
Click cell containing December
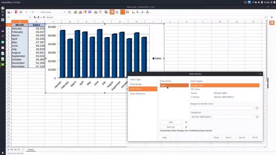tap(19, 66)
